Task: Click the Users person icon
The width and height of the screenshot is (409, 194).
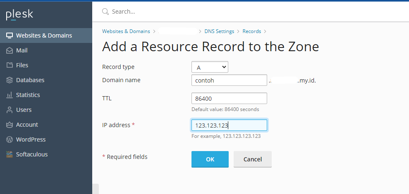Action: coord(10,110)
